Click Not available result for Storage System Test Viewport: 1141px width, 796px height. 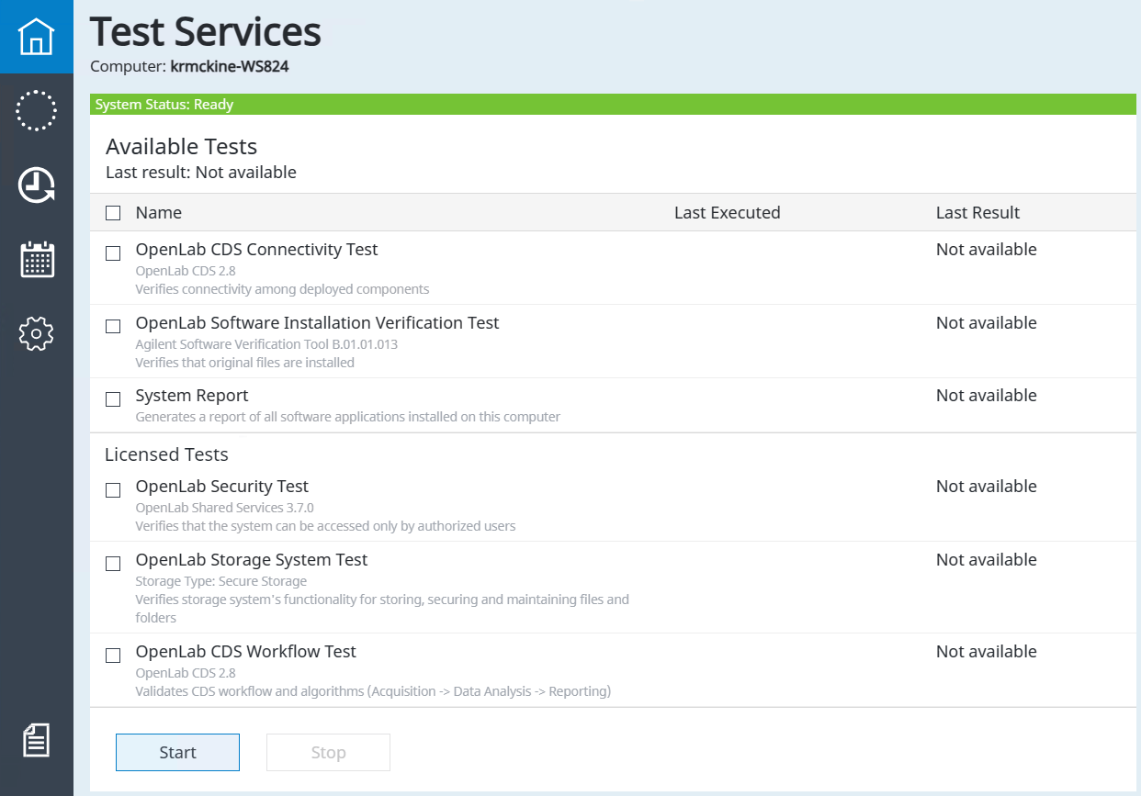(x=986, y=560)
